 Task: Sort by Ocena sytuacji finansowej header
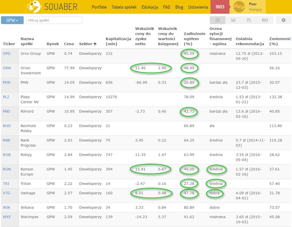[x=220, y=36]
